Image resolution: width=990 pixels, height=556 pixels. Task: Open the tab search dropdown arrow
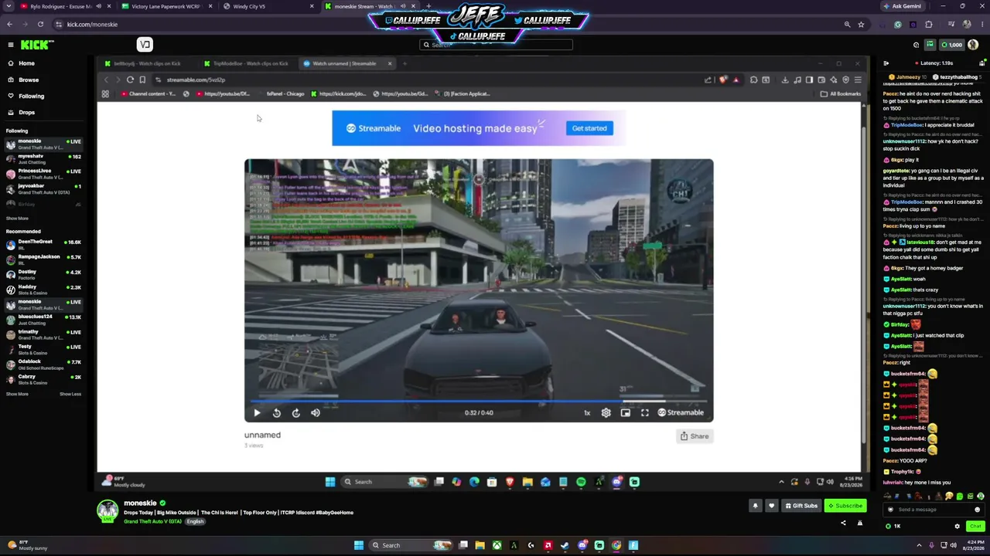coord(8,6)
